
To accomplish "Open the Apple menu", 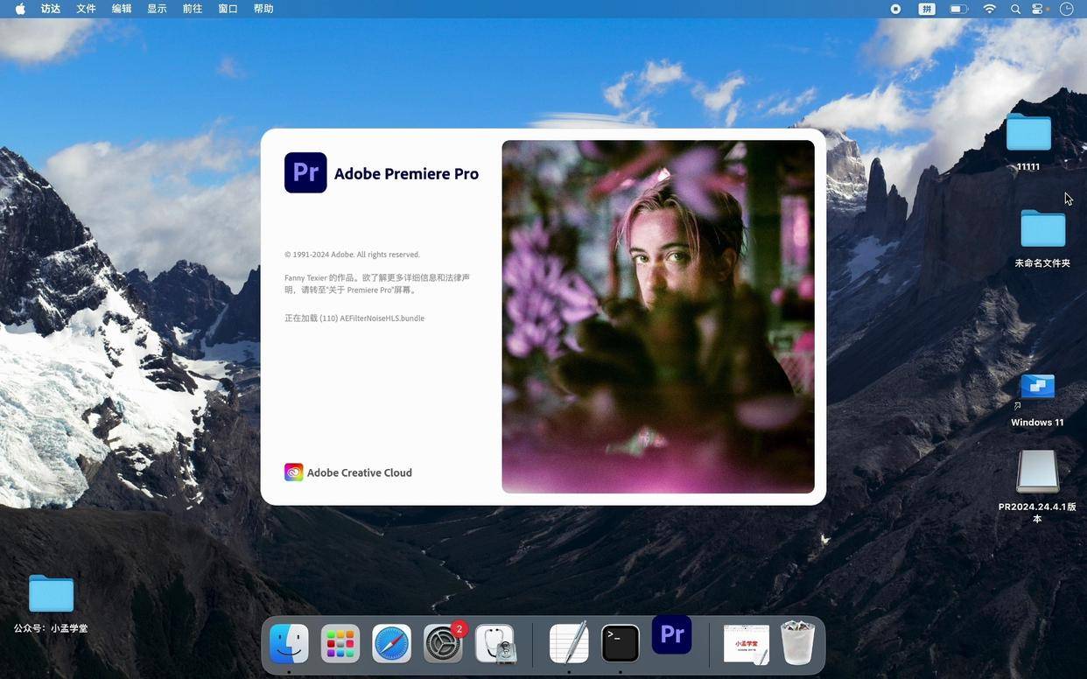I will (x=20, y=9).
